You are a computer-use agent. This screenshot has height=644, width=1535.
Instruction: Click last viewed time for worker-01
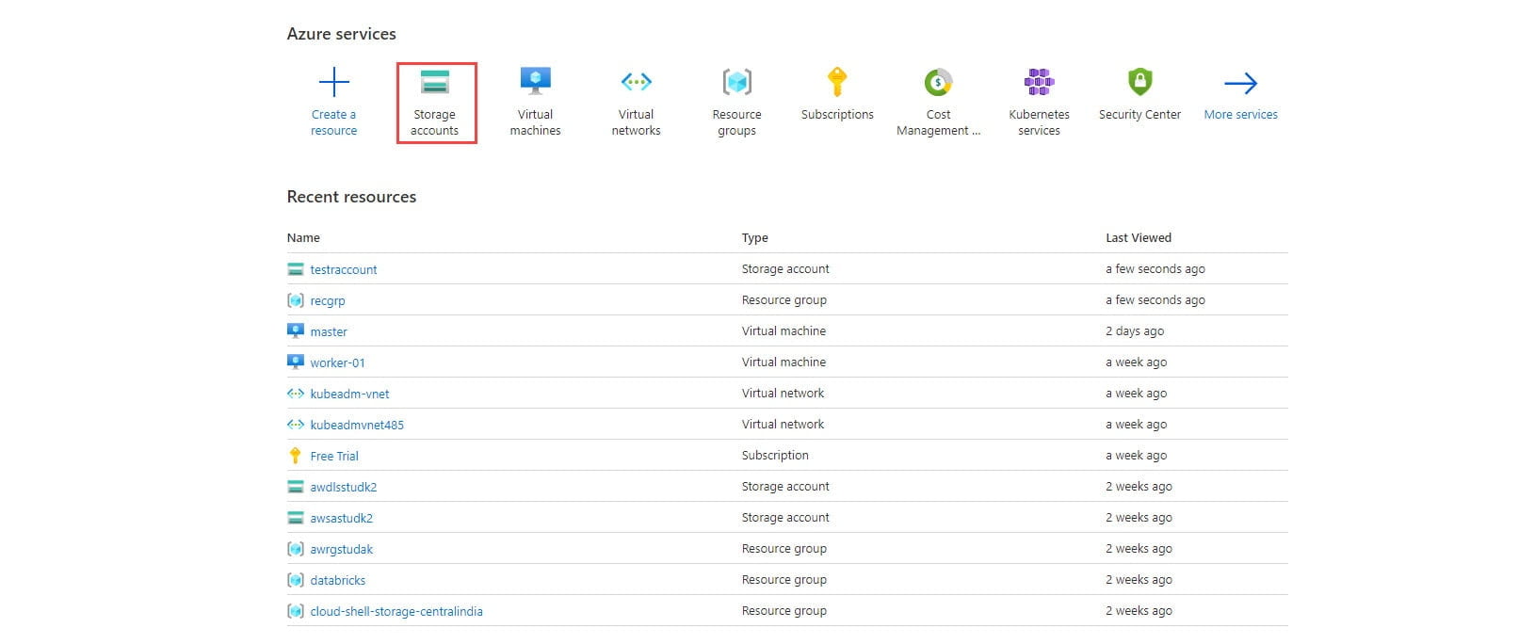pos(1137,362)
